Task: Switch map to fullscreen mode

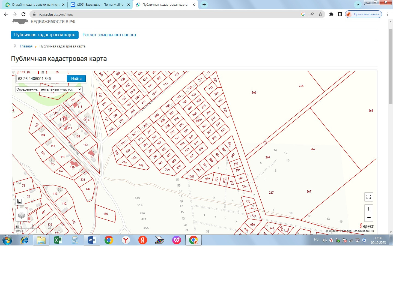Action: coord(368,197)
